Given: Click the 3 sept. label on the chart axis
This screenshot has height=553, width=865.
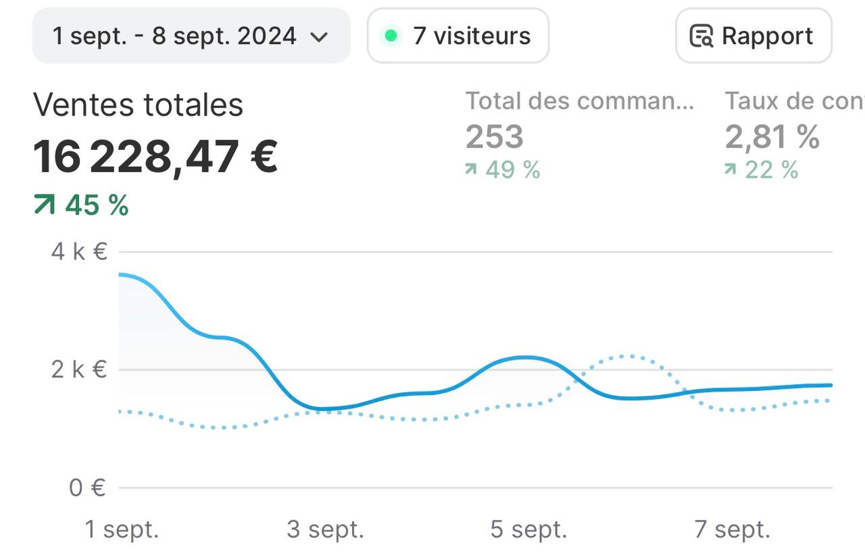Looking at the screenshot, I should [325, 529].
